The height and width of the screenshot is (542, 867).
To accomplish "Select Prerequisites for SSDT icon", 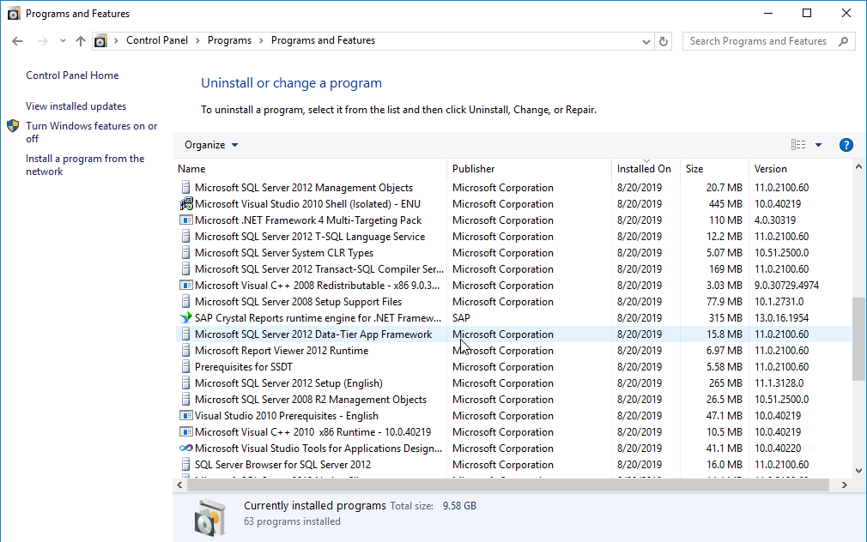I will click(185, 367).
